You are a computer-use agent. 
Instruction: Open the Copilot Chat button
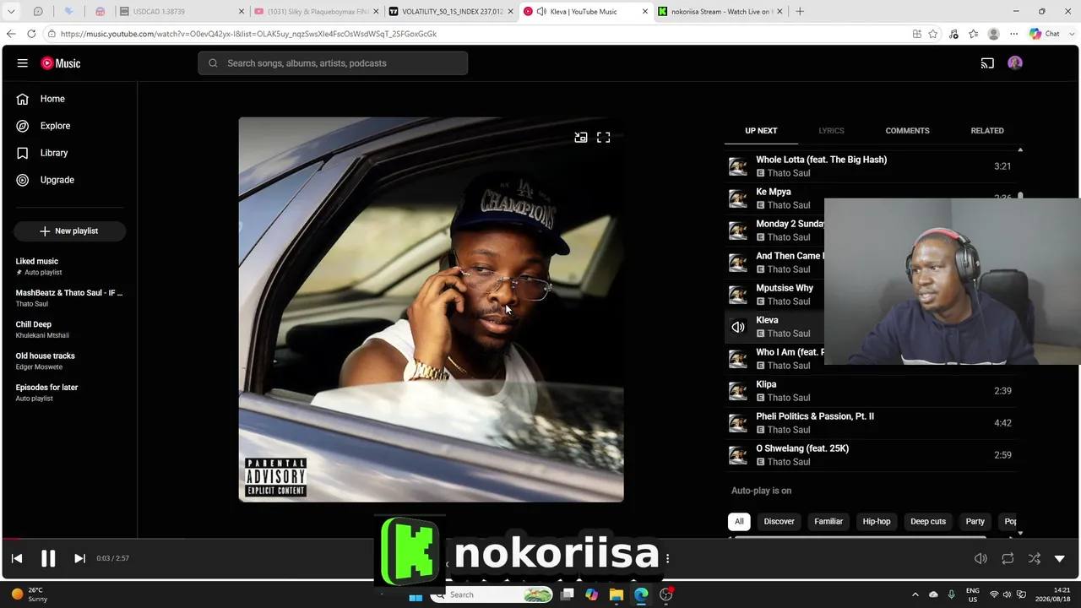(1045, 34)
